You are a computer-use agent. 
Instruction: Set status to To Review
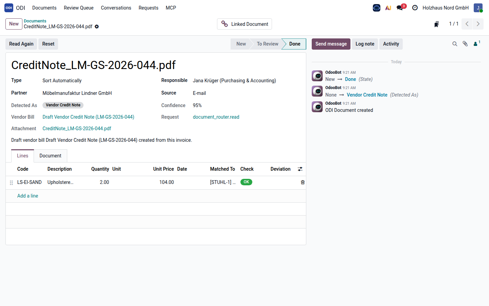268,44
